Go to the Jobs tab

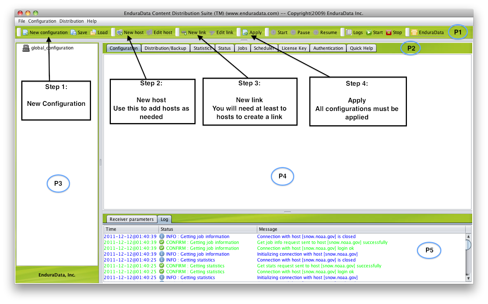coord(243,48)
